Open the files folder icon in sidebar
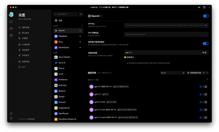The image size is (219, 132). click(11, 29)
